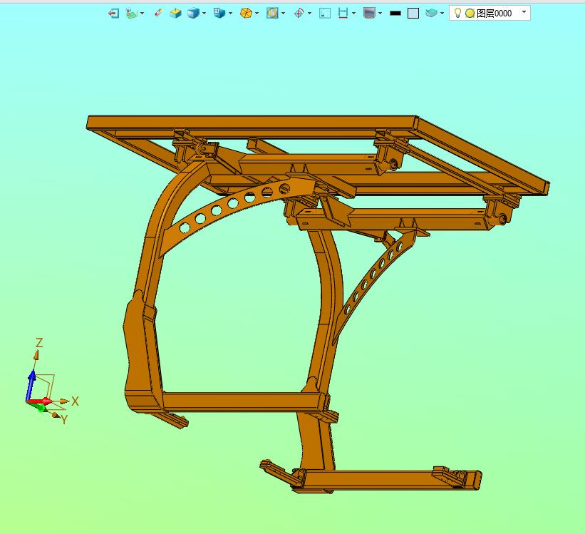Open the framed circle icon dropdown

point(283,14)
